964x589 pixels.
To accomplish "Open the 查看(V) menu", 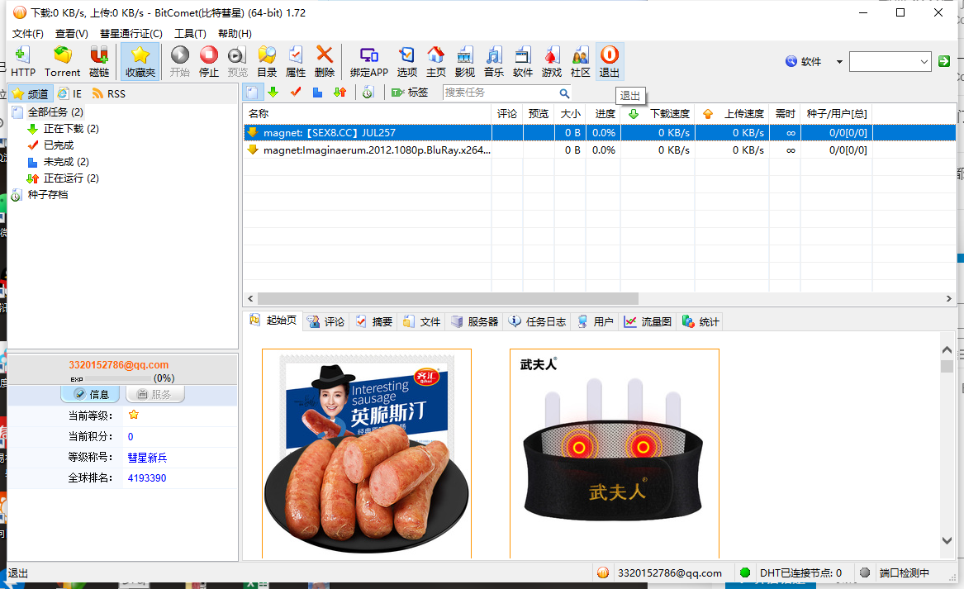I will (71, 33).
